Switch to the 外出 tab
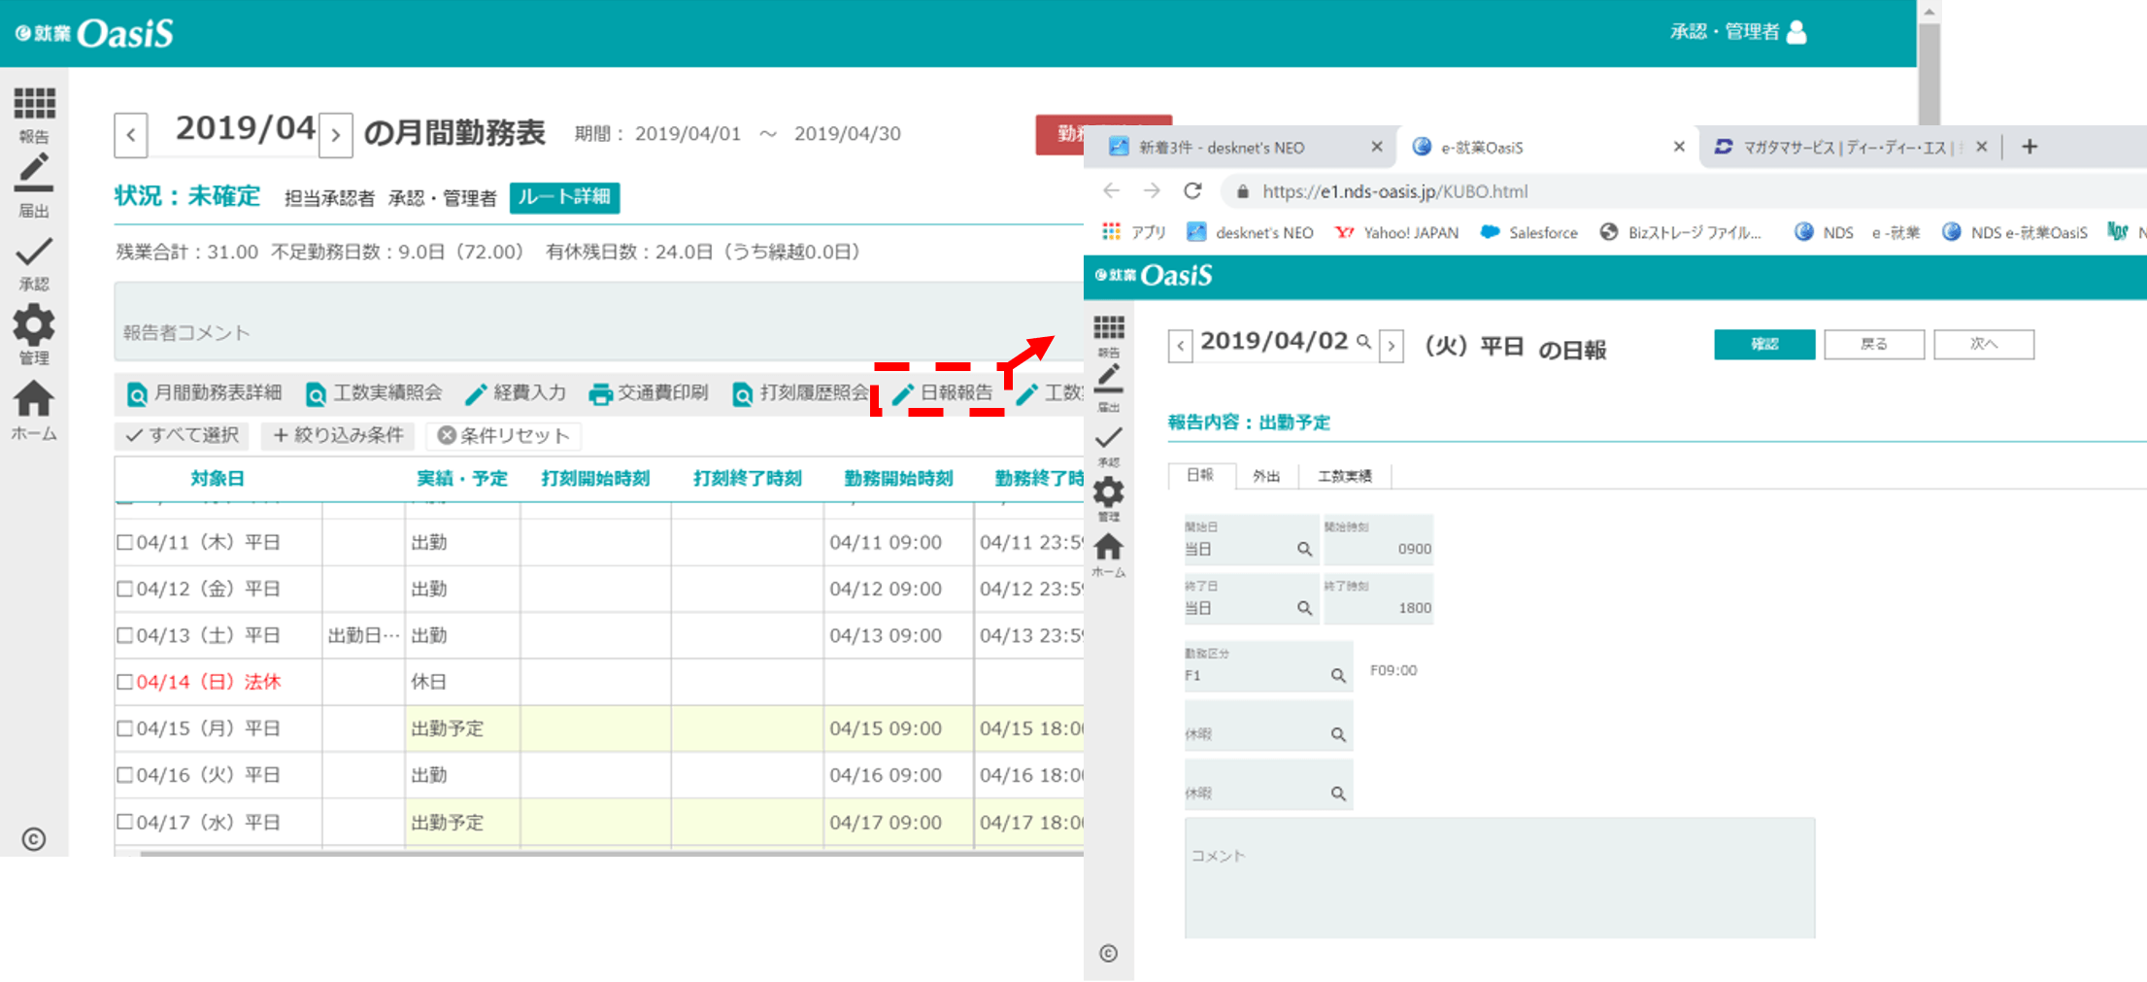 tap(1265, 476)
